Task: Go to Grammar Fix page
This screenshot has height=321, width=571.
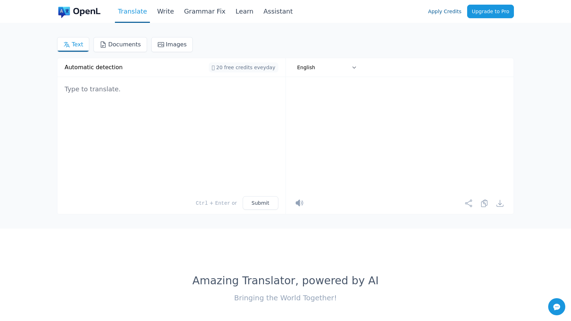Action: [204, 11]
